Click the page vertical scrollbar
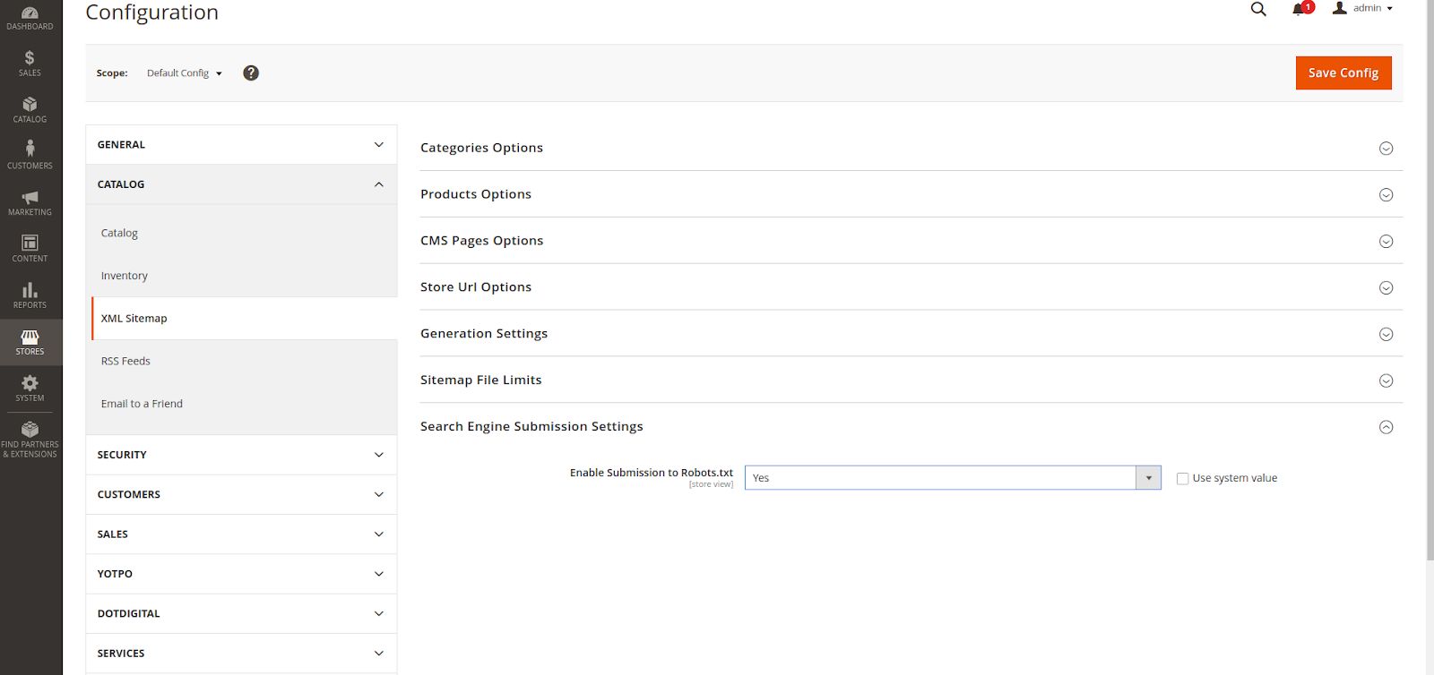The image size is (1434, 675). click(1430, 280)
